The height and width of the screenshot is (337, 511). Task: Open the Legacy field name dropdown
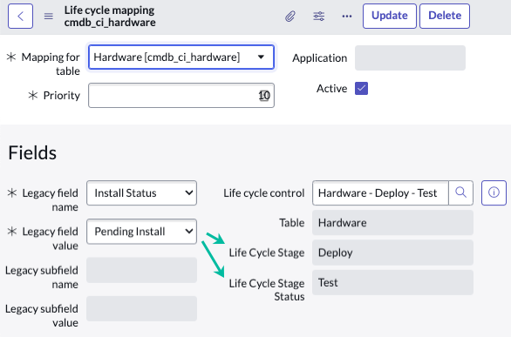tap(142, 193)
